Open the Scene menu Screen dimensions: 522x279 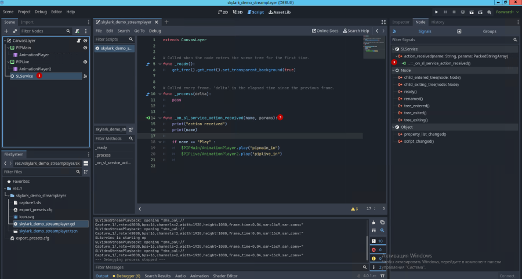pyautogui.click(x=8, y=12)
